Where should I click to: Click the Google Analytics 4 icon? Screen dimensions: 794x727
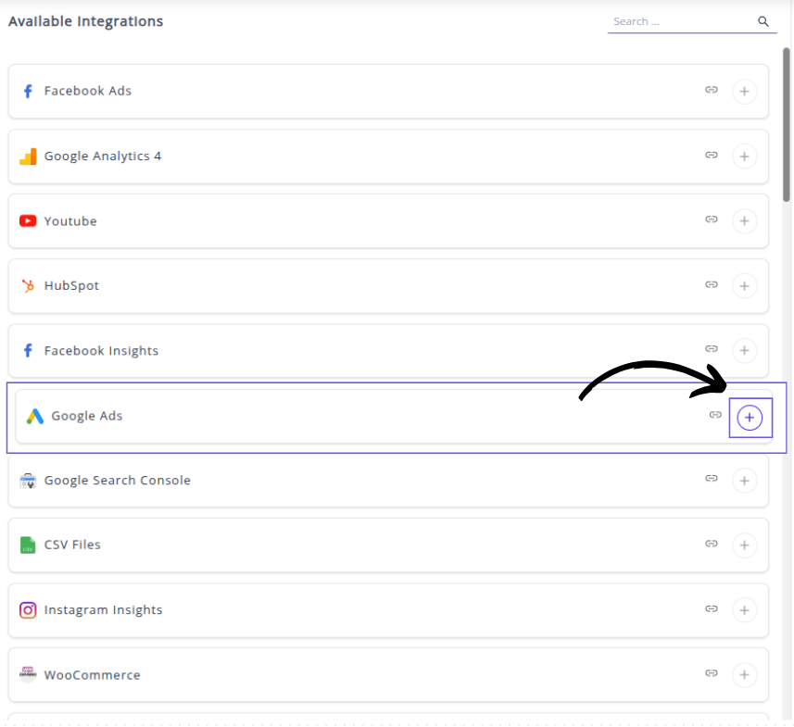28,156
